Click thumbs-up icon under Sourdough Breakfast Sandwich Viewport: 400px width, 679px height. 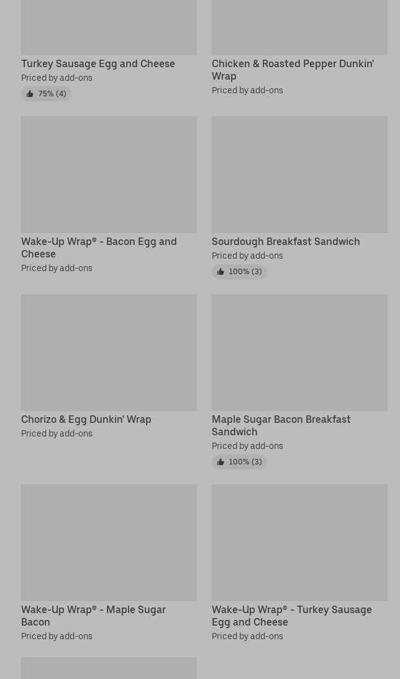(220, 272)
